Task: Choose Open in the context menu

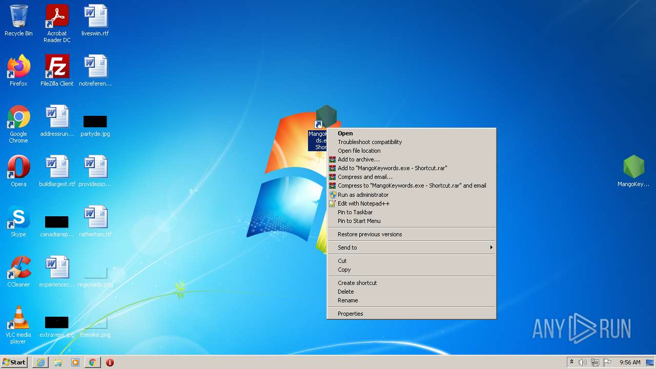Action: tap(412, 133)
